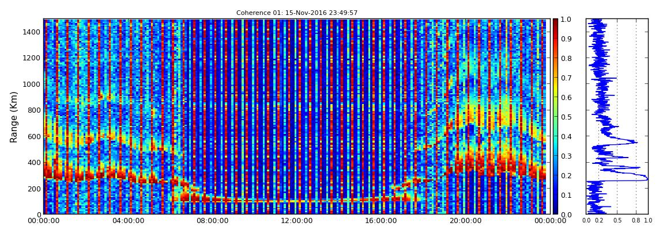The image size is (663, 234).
Task: Click the 1400 range tick label
Action: pyautogui.click(x=32, y=32)
